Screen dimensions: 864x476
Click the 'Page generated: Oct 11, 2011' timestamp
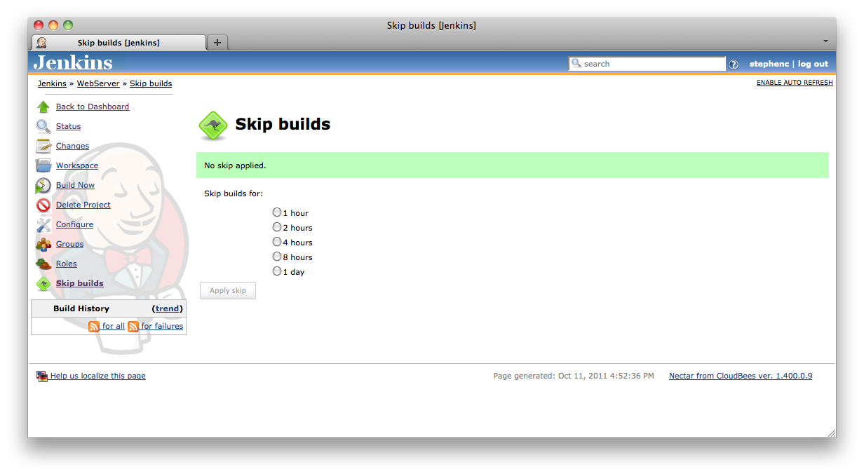574,376
